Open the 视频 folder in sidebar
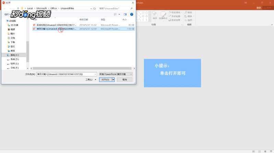 [11, 29]
